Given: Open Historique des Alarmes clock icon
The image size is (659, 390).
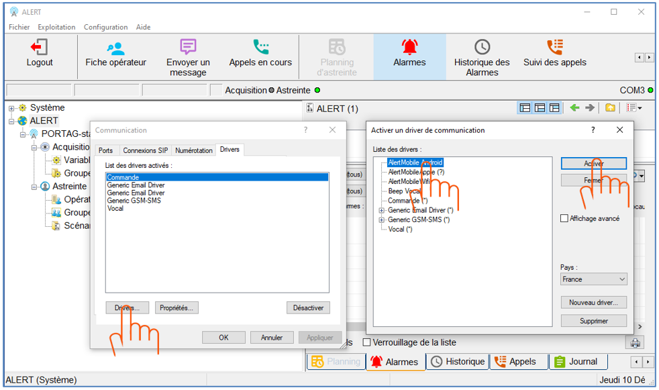Looking at the screenshot, I should pyautogui.click(x=482, y=47).
